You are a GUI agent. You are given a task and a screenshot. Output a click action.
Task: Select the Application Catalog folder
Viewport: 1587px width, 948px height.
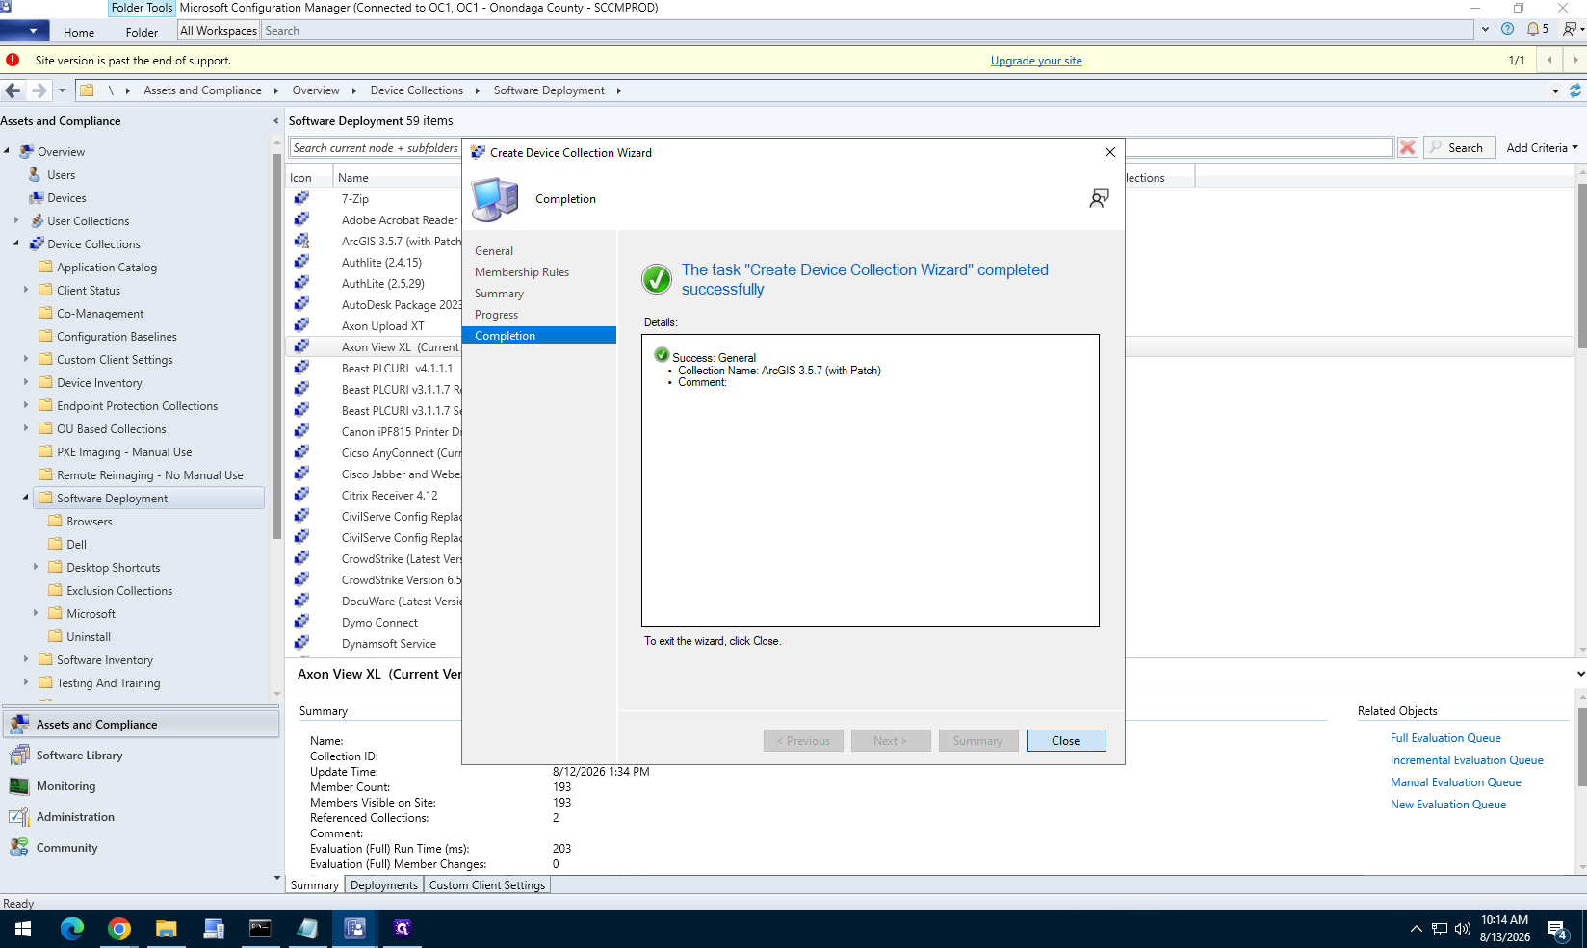(x=107, y=268)
